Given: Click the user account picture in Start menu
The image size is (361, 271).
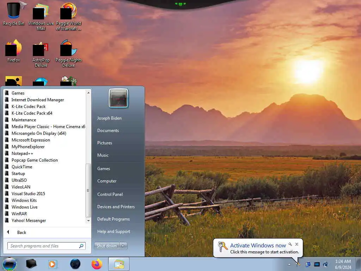Looking at the screenshot, I should coord(118,98).
